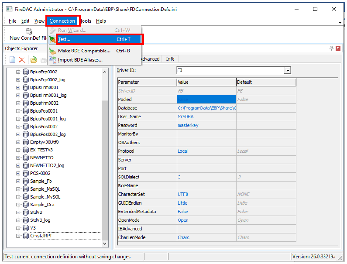
Task: Click the red X delete icon
Action: coord(22,60)
